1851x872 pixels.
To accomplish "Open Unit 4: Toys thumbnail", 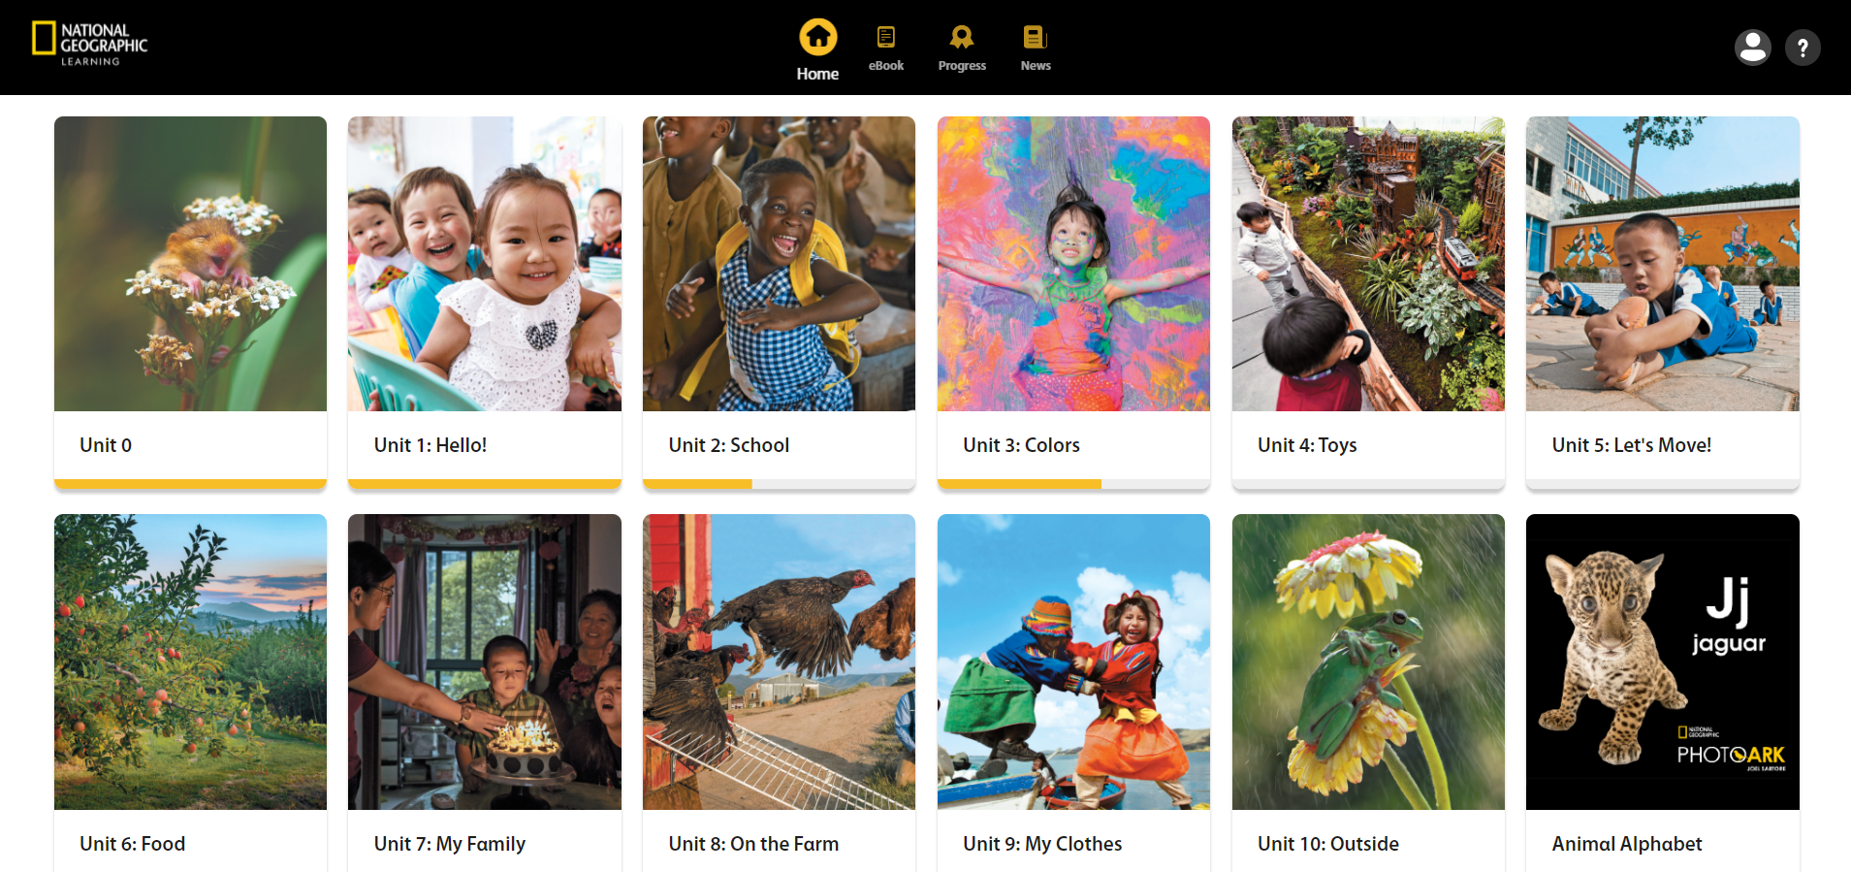I will pyautogui.click(x=1368, y=264).
